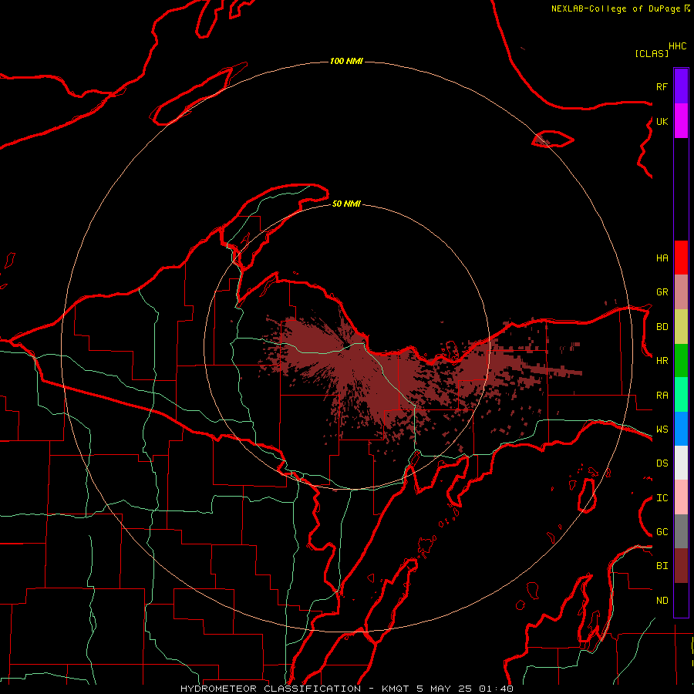Image resolution: width=694 pixels, height=694 pixels.
Task: Pick the HR green legend swatch
Action: (x=681, y=361)
